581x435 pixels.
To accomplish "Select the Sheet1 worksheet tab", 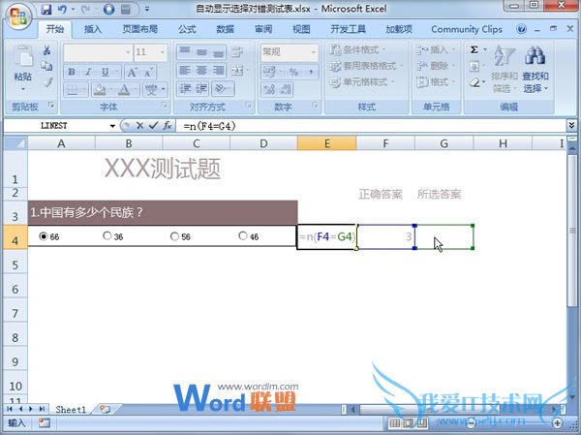I will 71,410.
